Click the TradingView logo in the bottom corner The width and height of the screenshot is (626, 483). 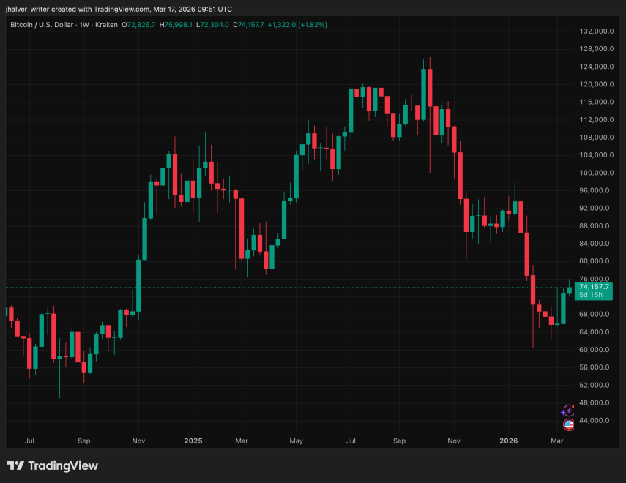point(53,465)
